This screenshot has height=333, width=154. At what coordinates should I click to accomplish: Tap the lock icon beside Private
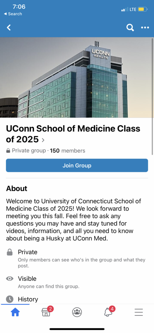(x=9, y=252)
